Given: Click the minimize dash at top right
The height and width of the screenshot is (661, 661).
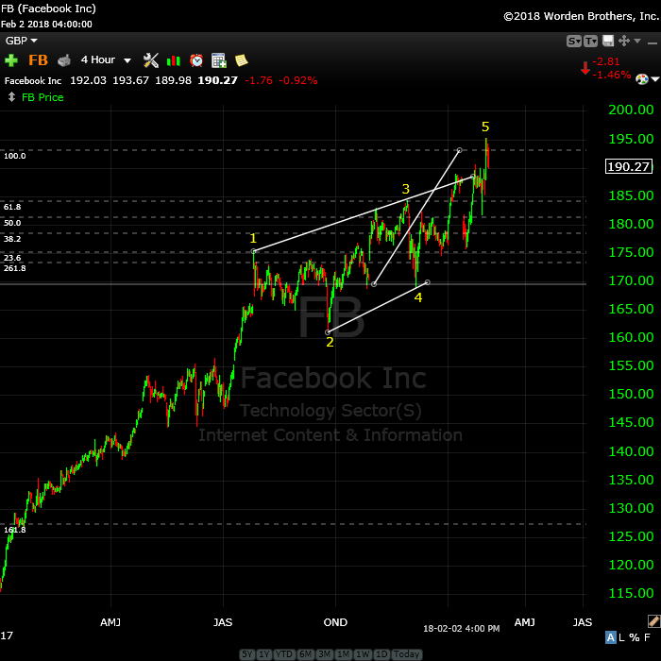Looking at the screenshot, I should (x=653, y=43).
